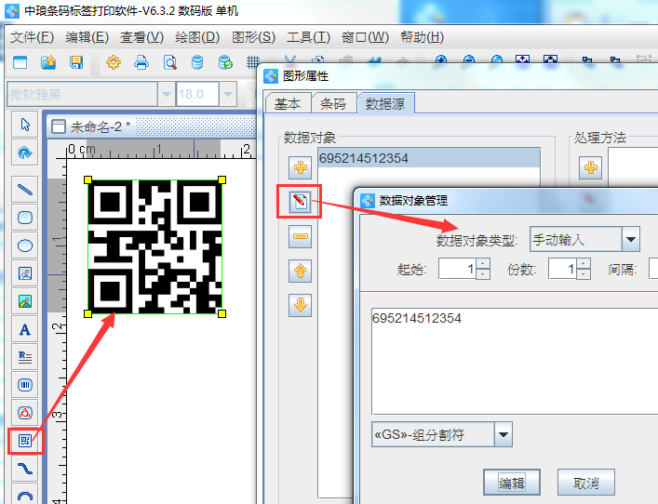Increase the 份数 value
Image resolution: width=658 pixels, height=504 pixels.
pyautogui.click(x=584, y=263)
